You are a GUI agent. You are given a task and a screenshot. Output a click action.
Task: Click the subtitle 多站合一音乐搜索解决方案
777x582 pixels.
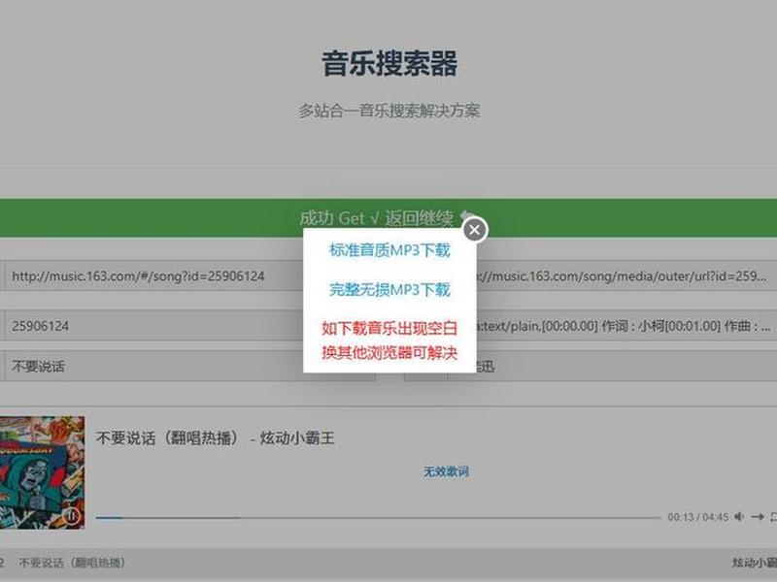tap(389, 111)
